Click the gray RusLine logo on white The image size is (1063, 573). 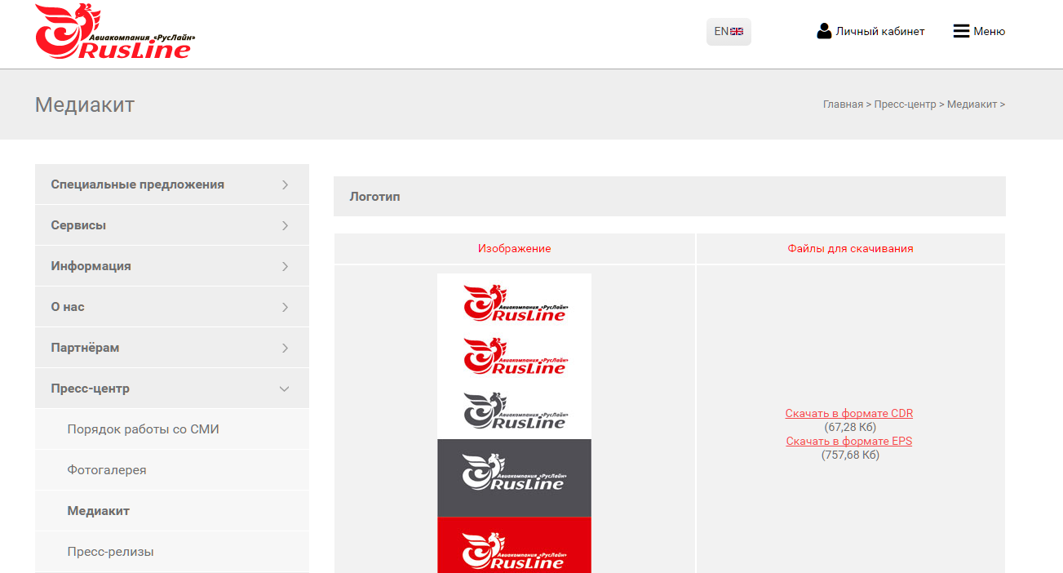tap(515, 411)
